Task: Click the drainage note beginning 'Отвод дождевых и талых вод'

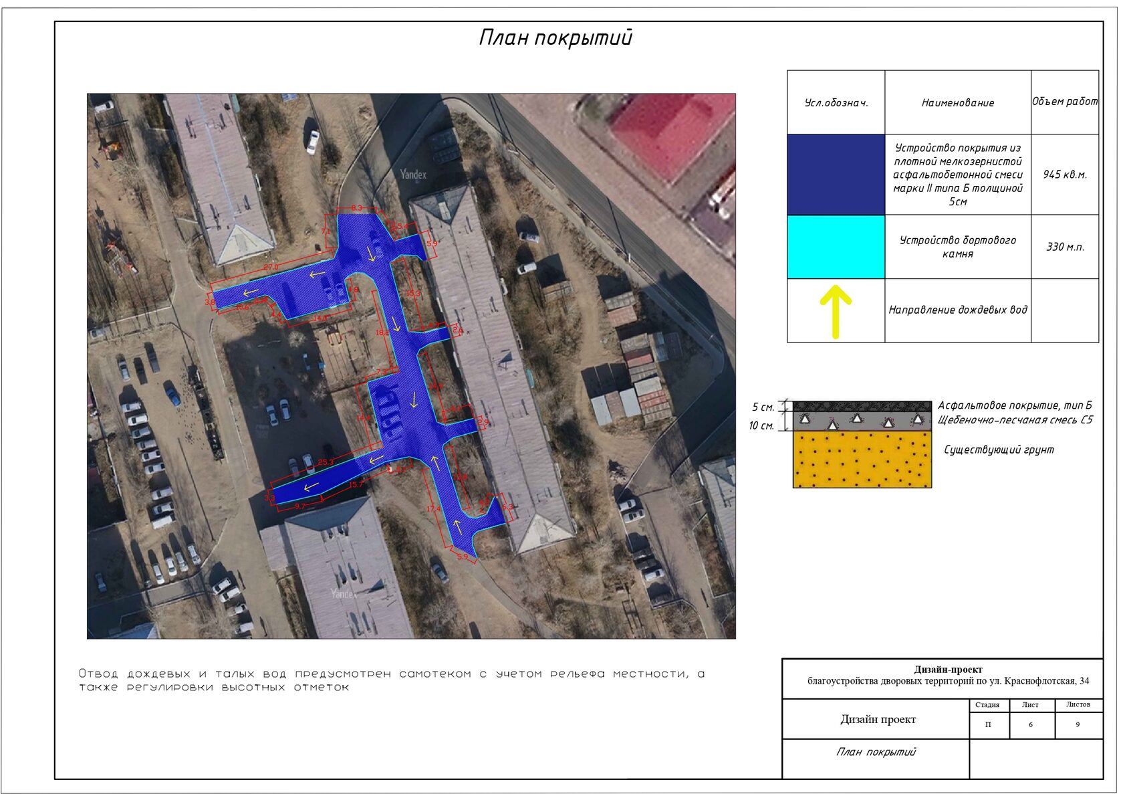Action: [392, 680]
